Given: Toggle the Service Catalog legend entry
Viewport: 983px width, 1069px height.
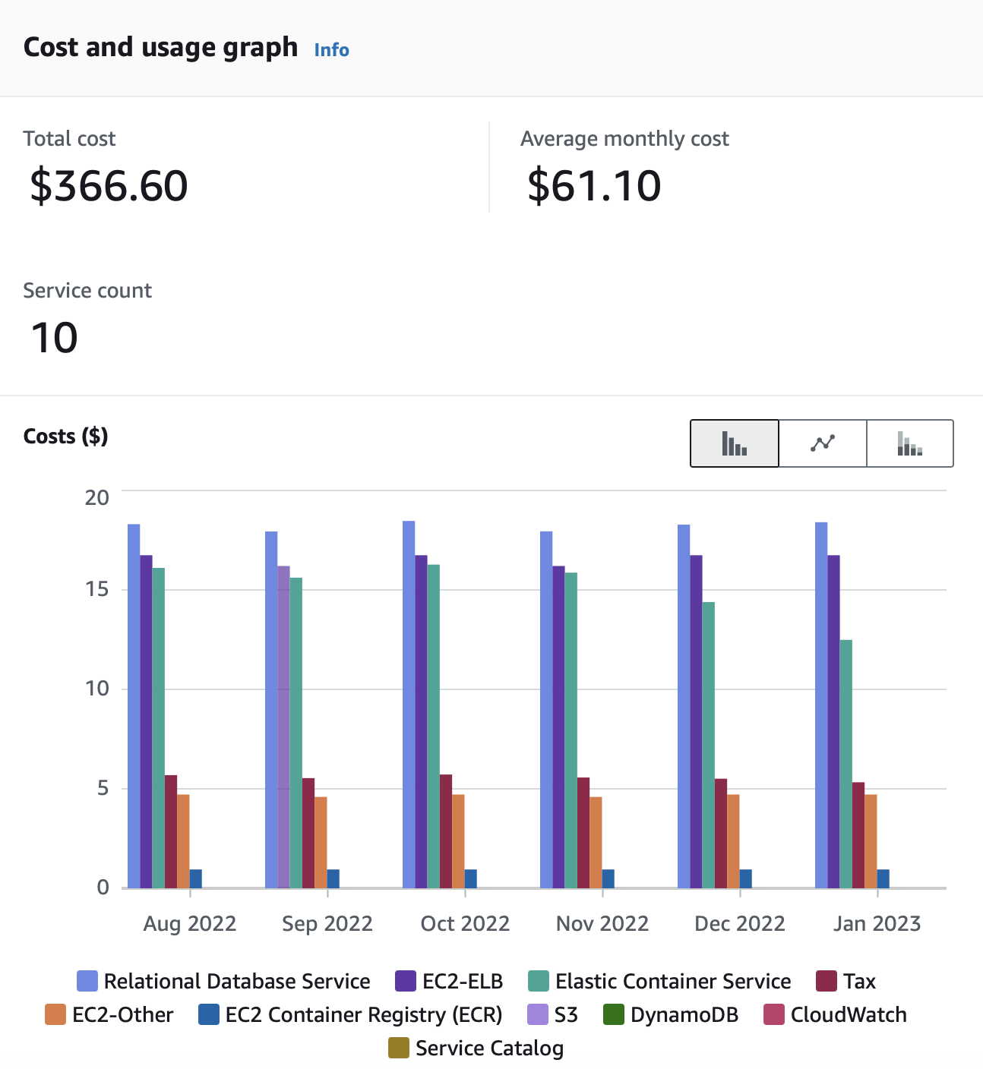Looking at the screenshot, I should point(476,1048).
